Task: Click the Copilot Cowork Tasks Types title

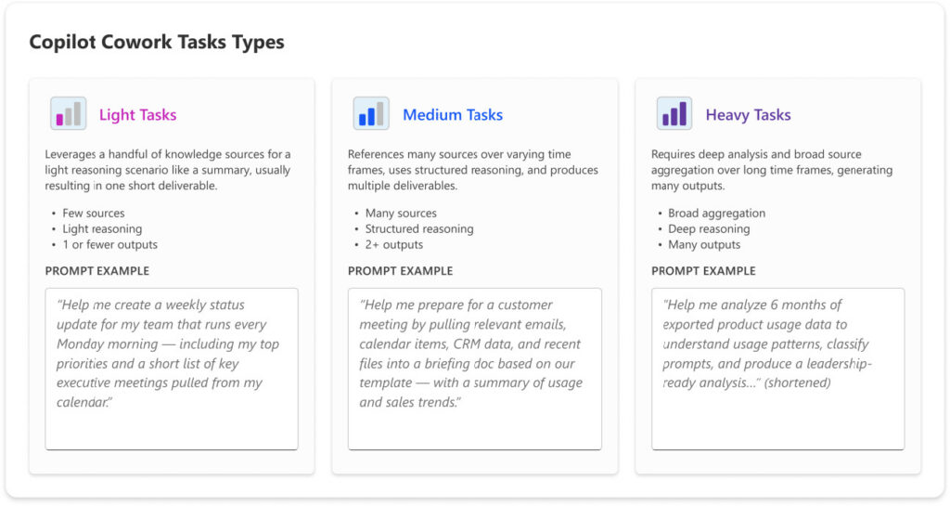Action: coord(157,42)
